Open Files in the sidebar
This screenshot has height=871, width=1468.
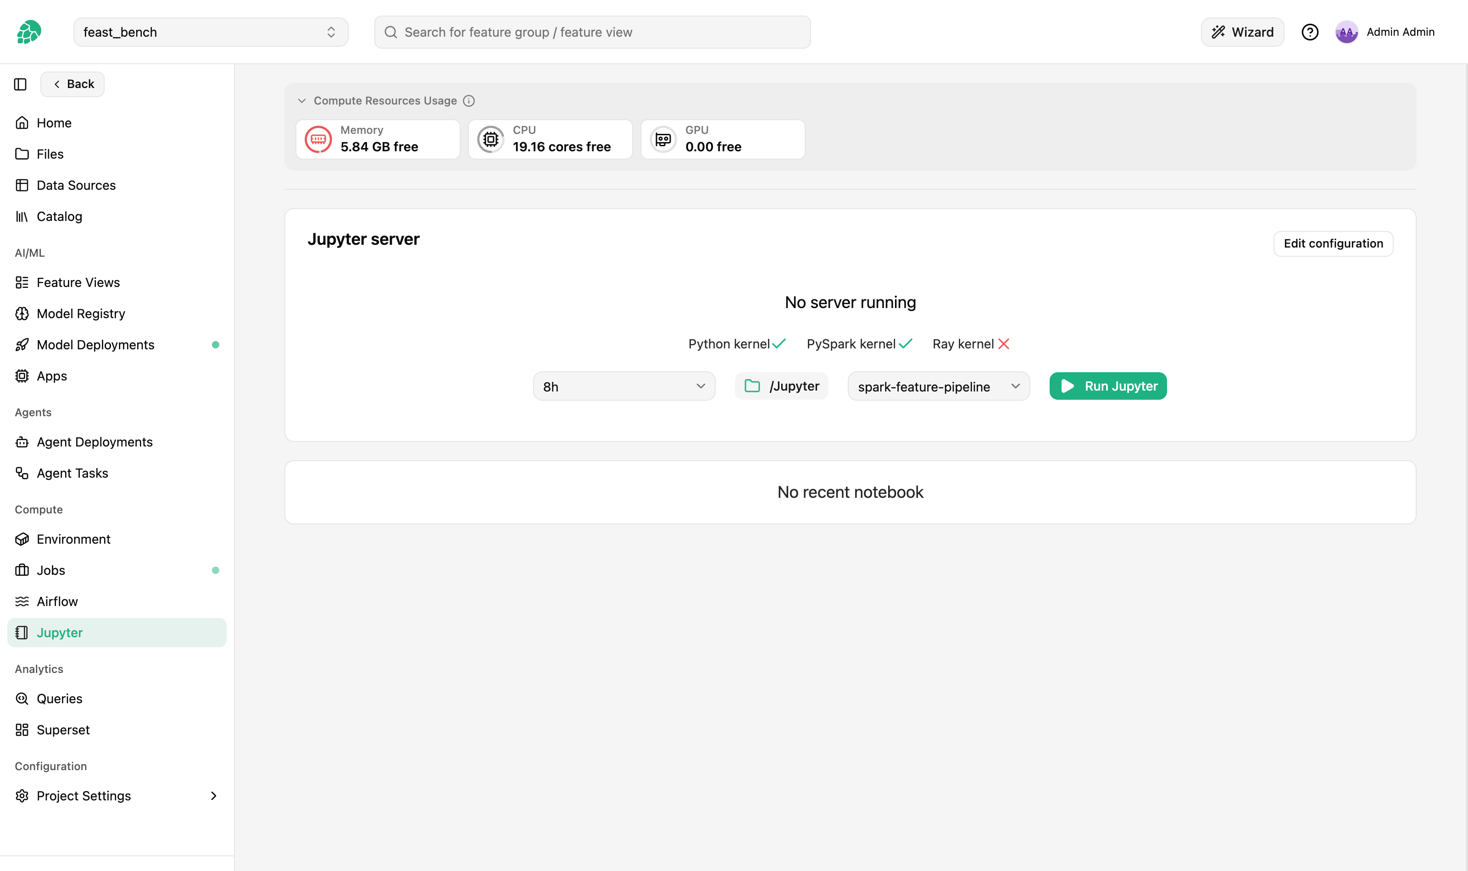click(x=116, y=154)
